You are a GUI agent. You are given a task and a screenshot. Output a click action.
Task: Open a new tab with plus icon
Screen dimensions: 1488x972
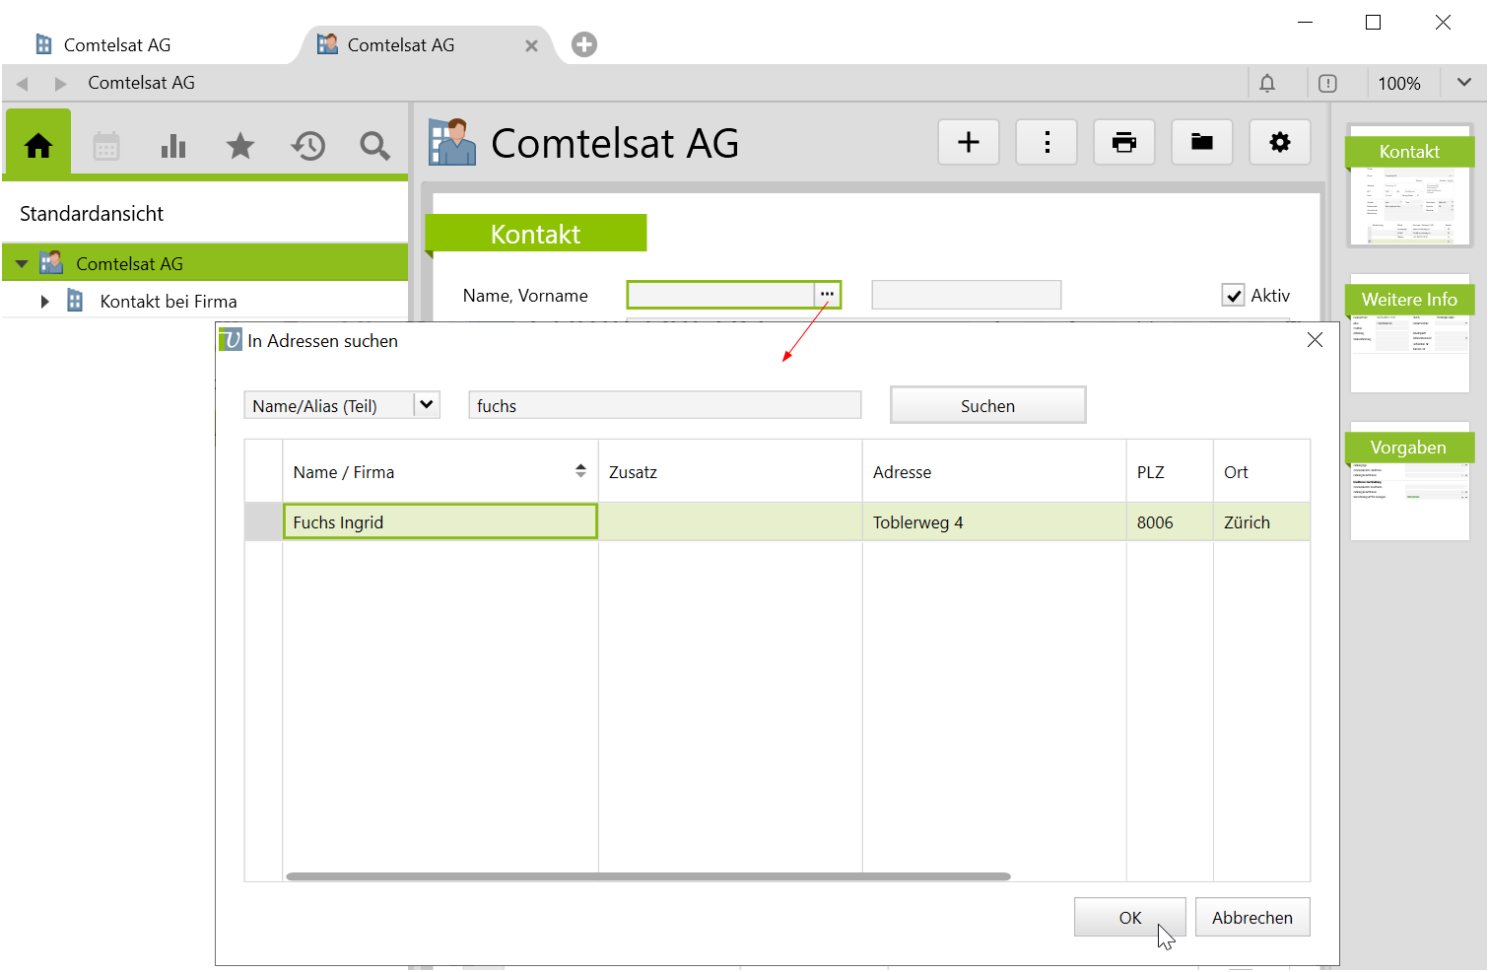[x=584, y=44]
